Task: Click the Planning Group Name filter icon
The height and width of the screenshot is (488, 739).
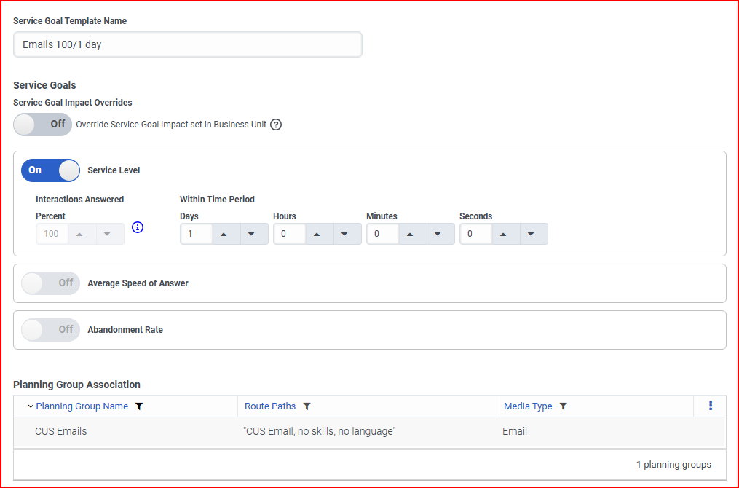Action: click(x=139, y=406)
